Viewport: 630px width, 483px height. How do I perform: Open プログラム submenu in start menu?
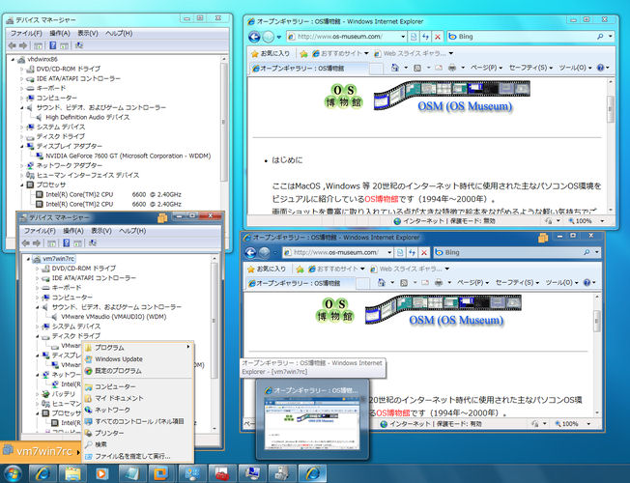[x=138, y=348]
